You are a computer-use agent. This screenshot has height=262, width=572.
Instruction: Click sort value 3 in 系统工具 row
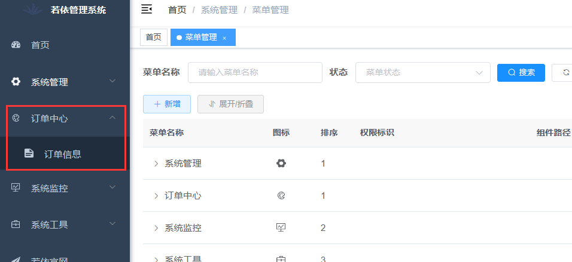point(323,260)
